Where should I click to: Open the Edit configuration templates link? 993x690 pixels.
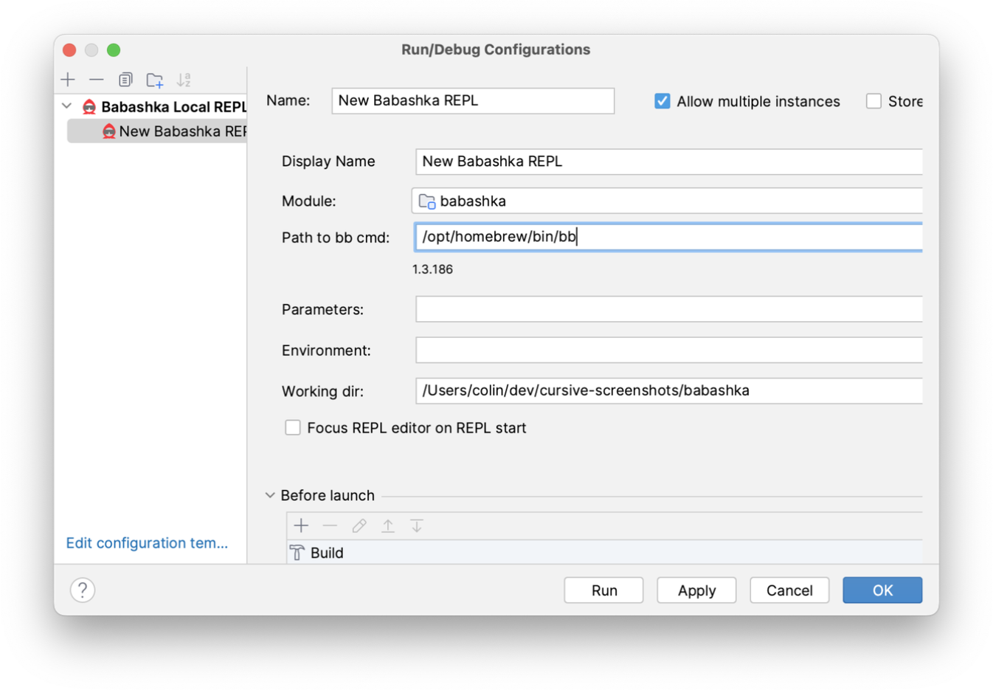coord(147,543)
